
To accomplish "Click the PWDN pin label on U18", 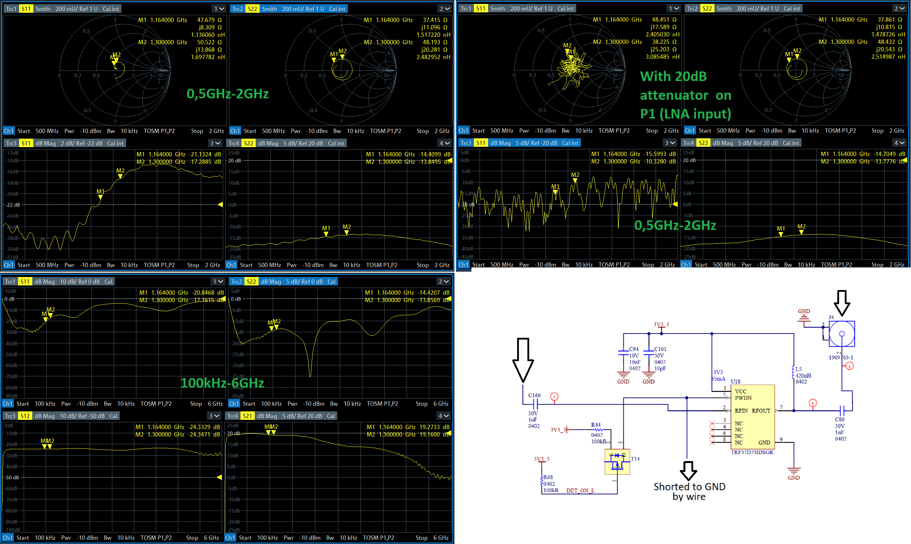I will click(x=743, y=398).
